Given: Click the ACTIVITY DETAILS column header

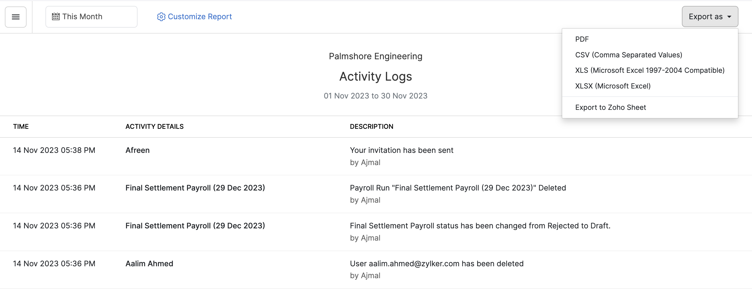Looking at the screenshot, I should pyautogui.click(x=154, y=126).
